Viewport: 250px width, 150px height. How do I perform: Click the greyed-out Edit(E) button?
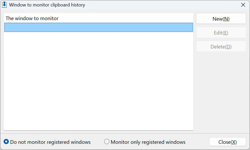pyautogui.click(x=221, y=32)
